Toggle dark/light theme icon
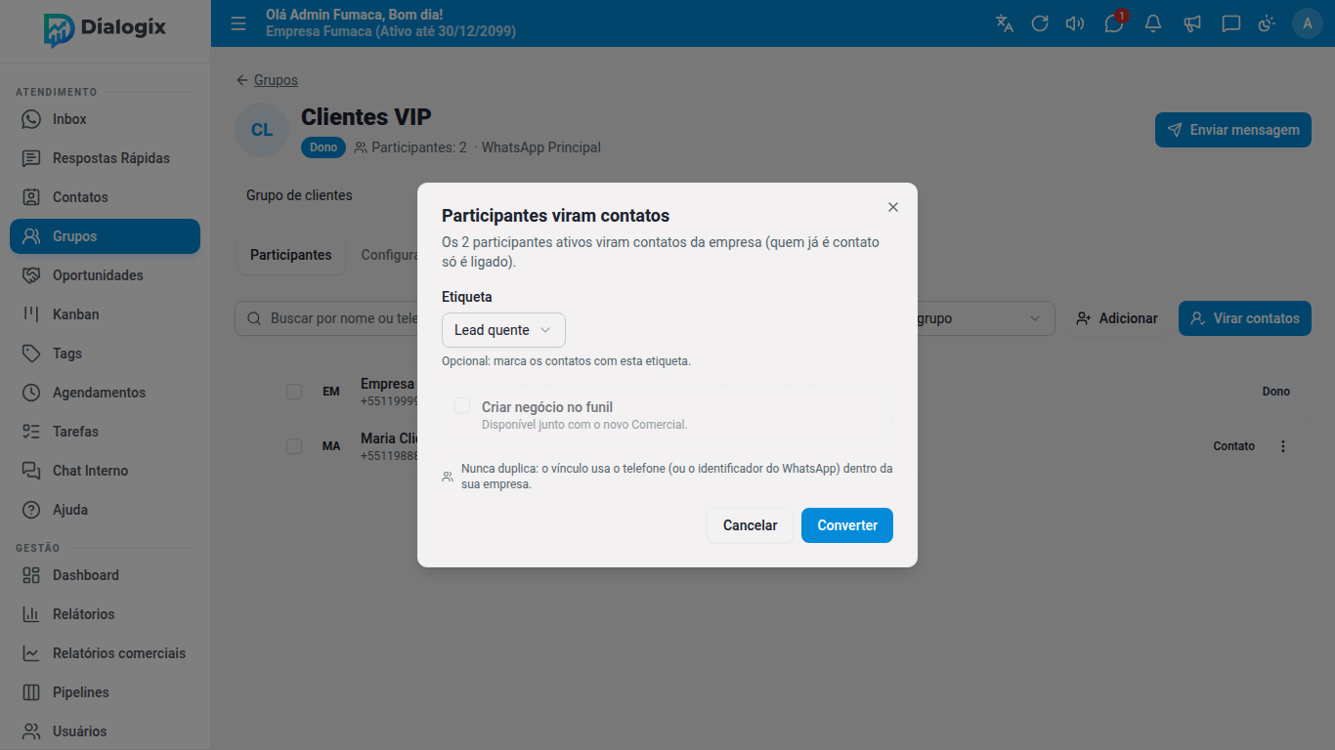1335x750 pixels. pyautogui.click(x=1267, y=23)
